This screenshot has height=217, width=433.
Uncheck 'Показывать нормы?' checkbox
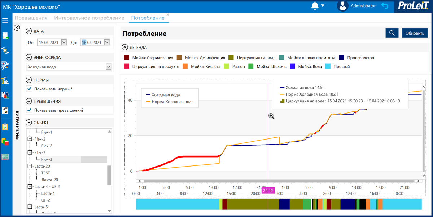(x=30, y=89)
